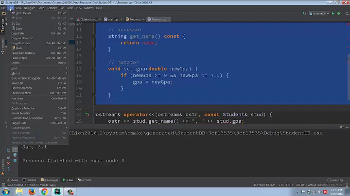Open the Terminal tool window tab
The width and height of the screenshot is (350, 196).
tap(29, 180)
